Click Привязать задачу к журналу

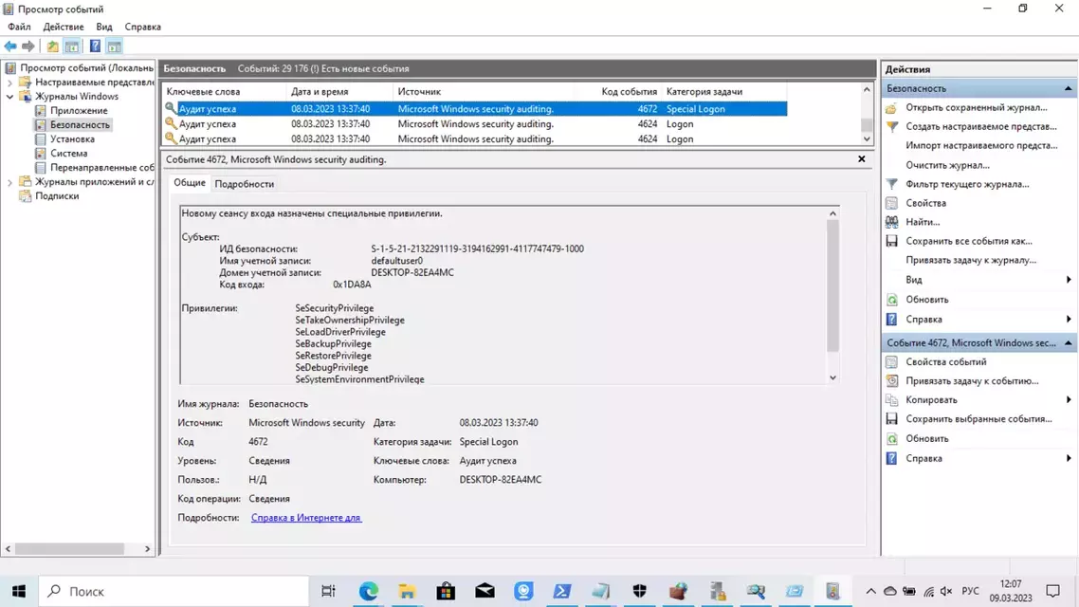pyautogui.click(x=970, y=260)
